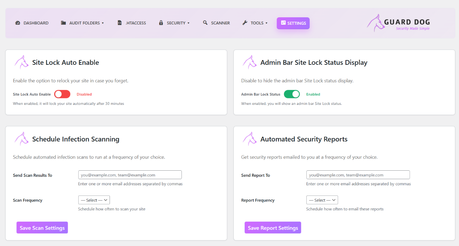459x246 pixels.
Task: Click the Guard Dog logo
Action: tap(398, 23)
